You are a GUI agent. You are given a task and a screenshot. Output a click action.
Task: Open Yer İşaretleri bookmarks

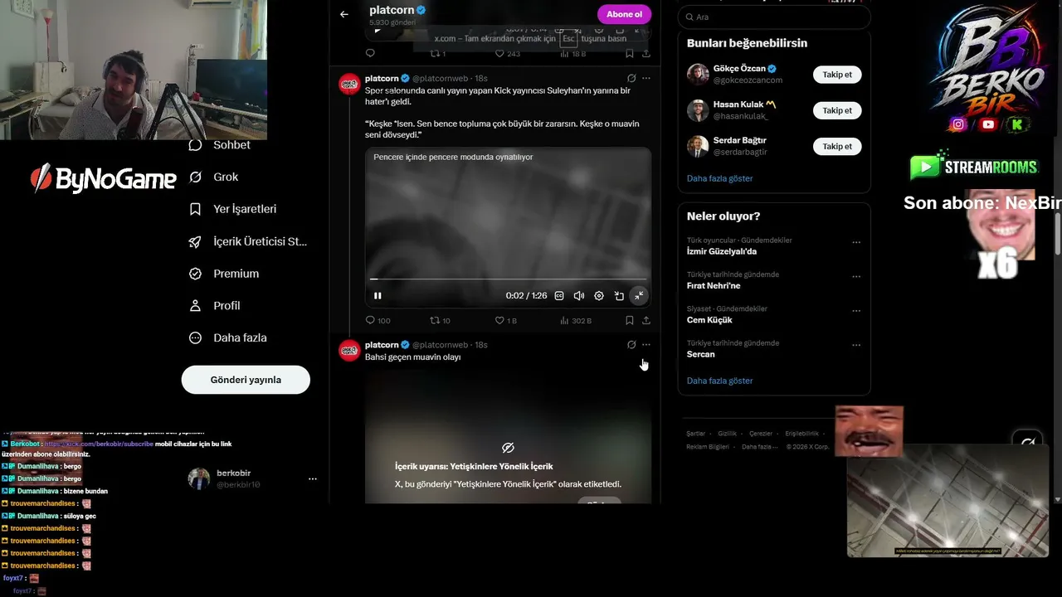click(233, 209)
